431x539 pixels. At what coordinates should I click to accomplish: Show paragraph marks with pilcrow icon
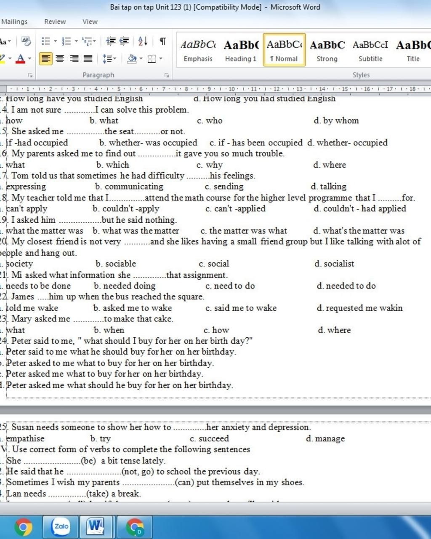pos(162,41)
